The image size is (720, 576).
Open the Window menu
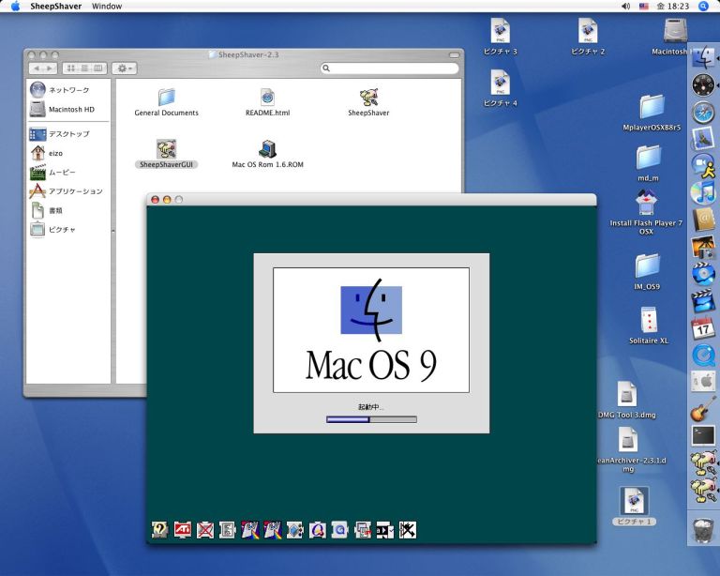(x=107, y=6)
